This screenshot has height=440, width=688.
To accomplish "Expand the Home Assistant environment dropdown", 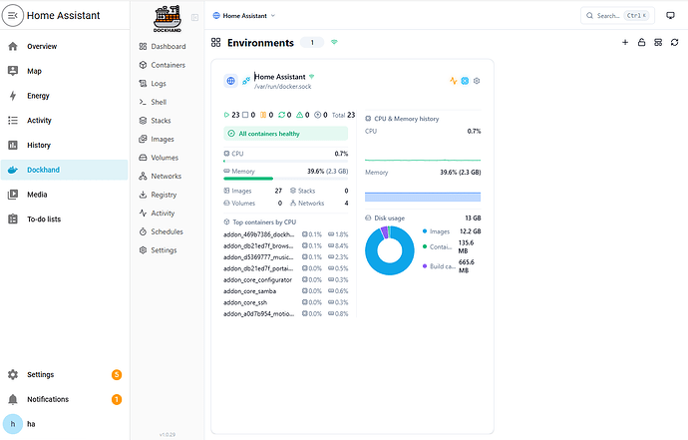I will 244,16.
